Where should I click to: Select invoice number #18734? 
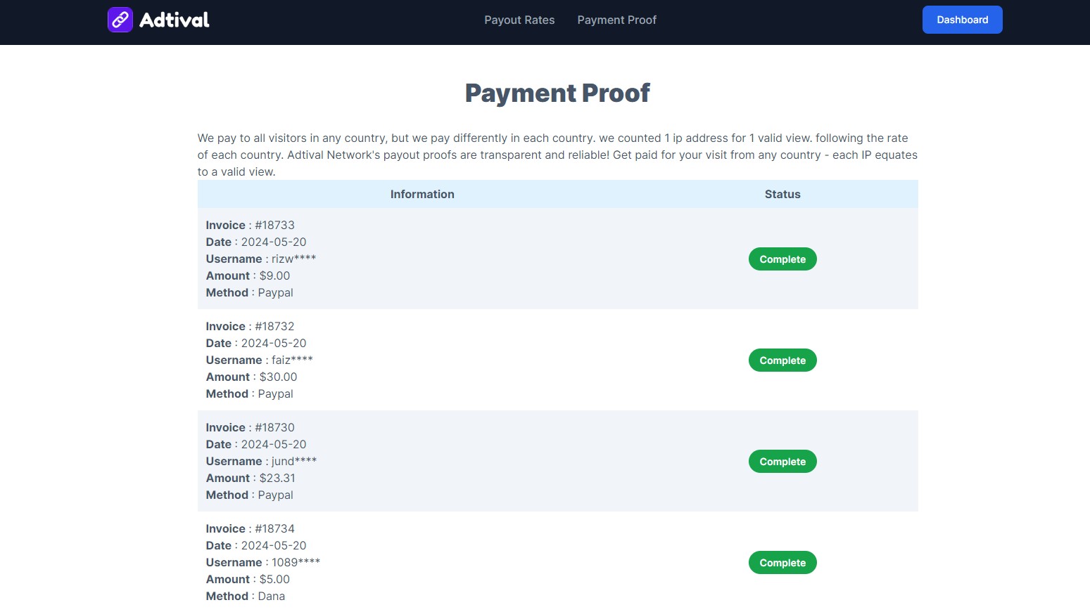point(274,528)
